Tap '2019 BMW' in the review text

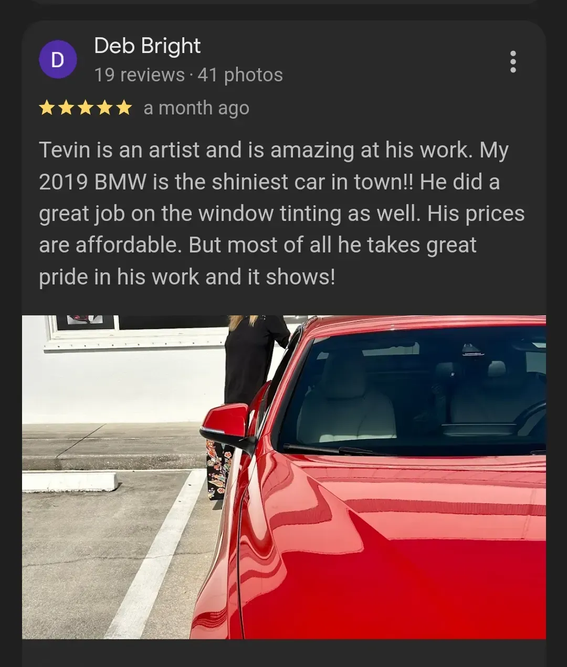pyautogui.click(x=93, y=182)
